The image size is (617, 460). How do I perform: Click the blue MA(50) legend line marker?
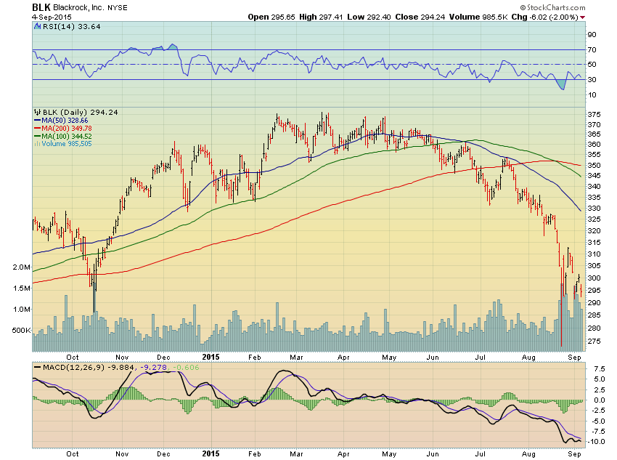(x=37, y=121)
